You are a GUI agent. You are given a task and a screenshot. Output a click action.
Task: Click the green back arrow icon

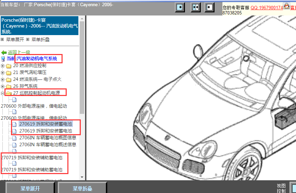4,53
